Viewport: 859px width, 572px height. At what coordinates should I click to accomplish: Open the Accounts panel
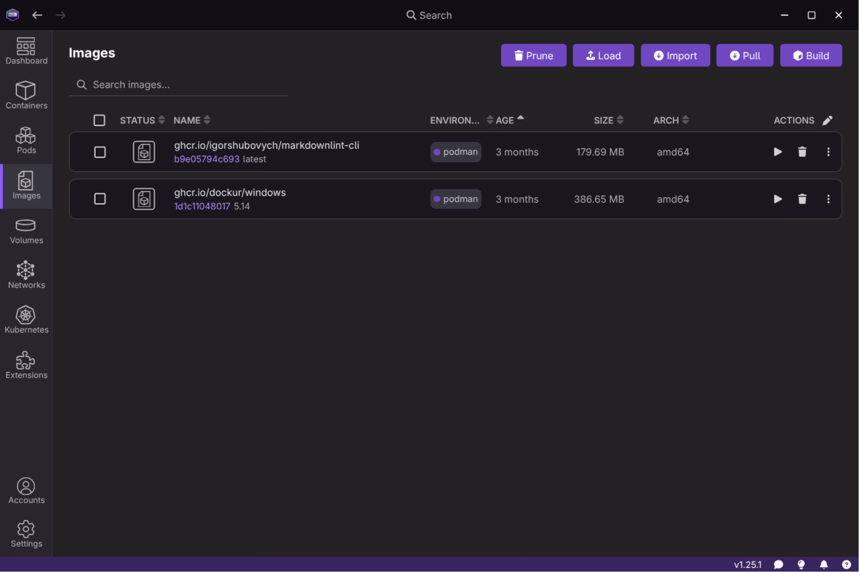[26, 490]
